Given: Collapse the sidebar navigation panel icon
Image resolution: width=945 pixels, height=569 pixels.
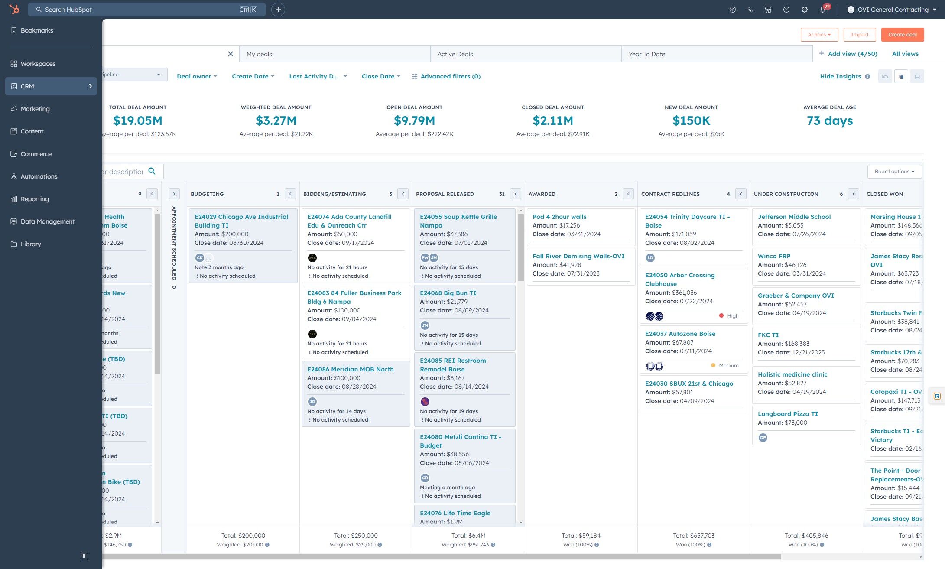Looking at the screenshot, I should pyautogui.click(x=85, y=556).
